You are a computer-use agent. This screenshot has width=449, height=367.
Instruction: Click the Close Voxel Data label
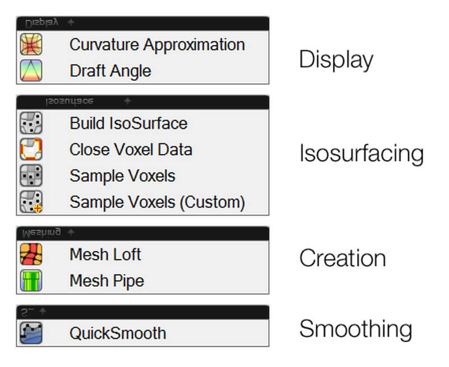click(131, 149)
